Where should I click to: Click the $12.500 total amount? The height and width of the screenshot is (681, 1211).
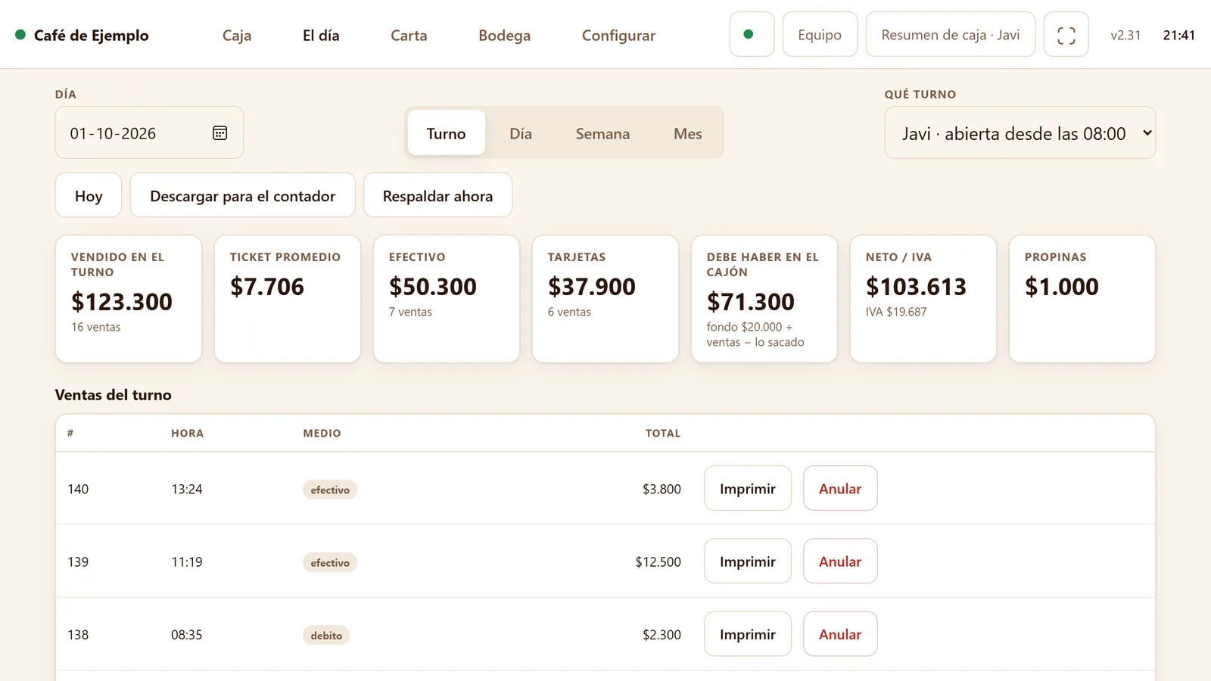tap(658, 562)
